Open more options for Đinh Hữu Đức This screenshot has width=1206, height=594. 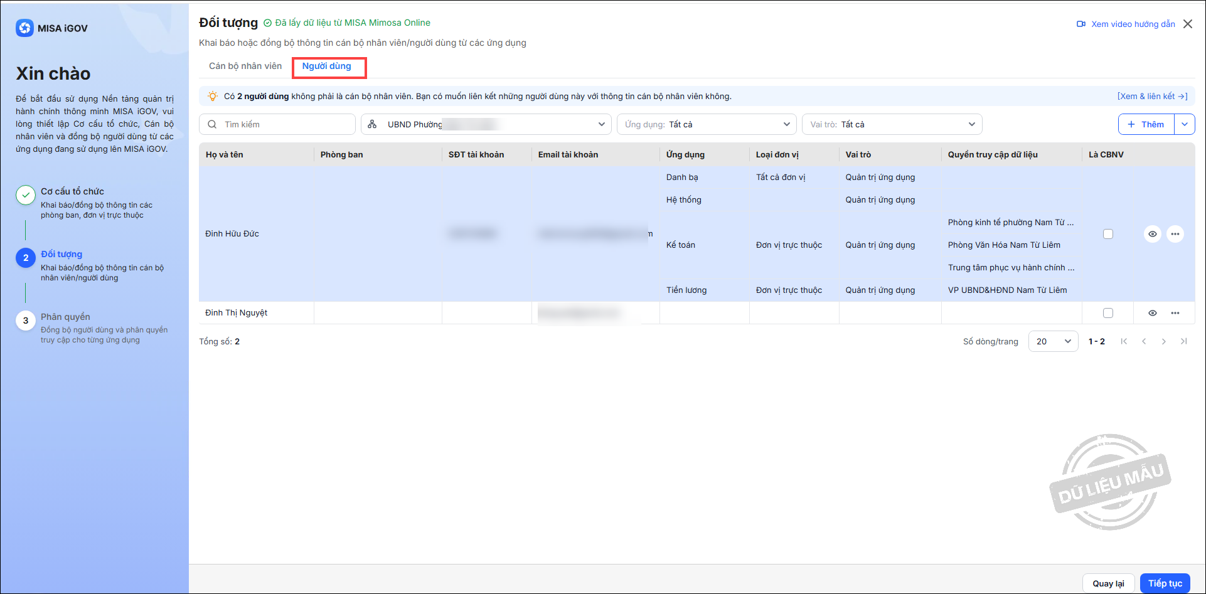pyautogui.click(x=1175, y=234)
